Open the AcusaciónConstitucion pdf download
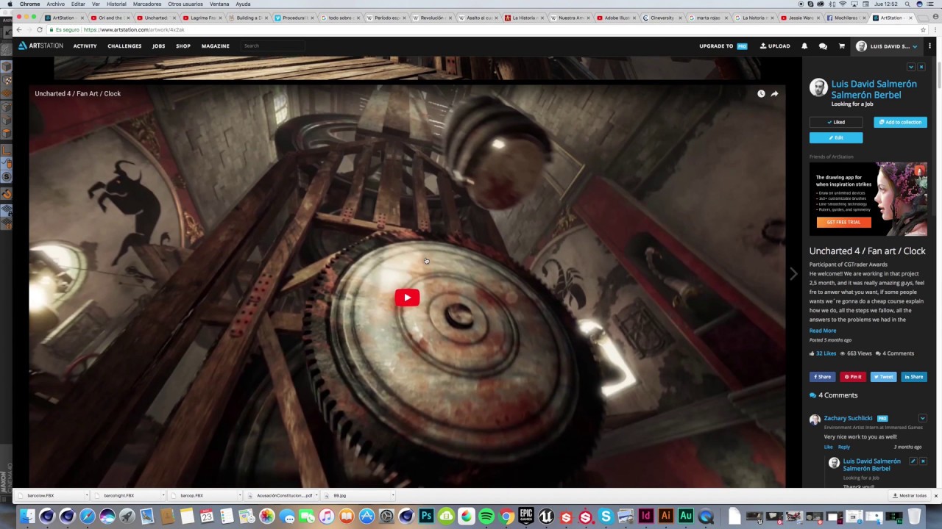Viewport: 942px width, 529px height. (x=280, y=495)
